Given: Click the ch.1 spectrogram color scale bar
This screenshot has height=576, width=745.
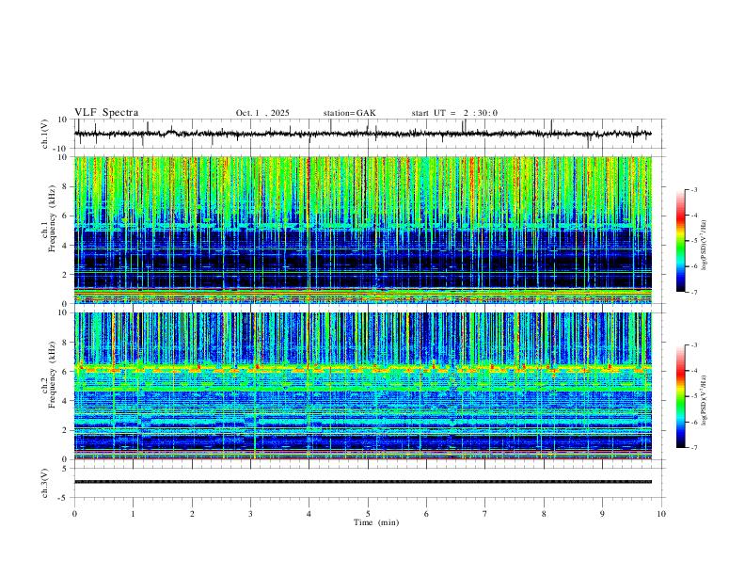Looking at the screenshot, I should [681, 241].
